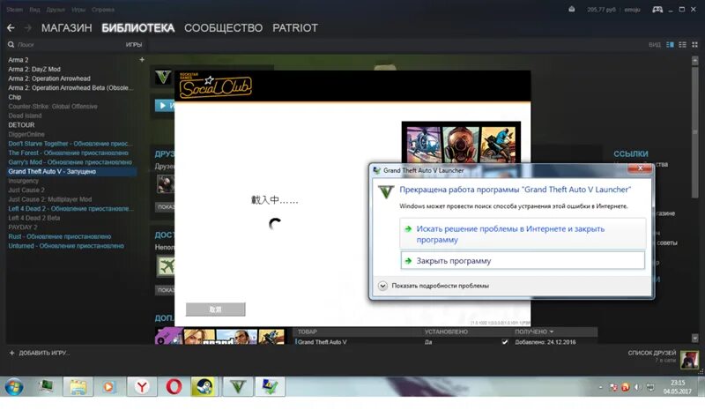The width and height of the screenshot is (705, 410).
Task: Expand show problem details chevron
Action: 382,286
